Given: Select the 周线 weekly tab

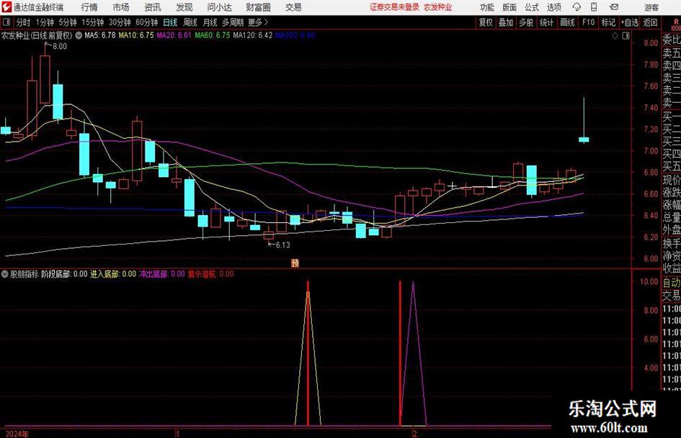Looking at the screenshot, I should pyautogui.click(x=190, y=22).
